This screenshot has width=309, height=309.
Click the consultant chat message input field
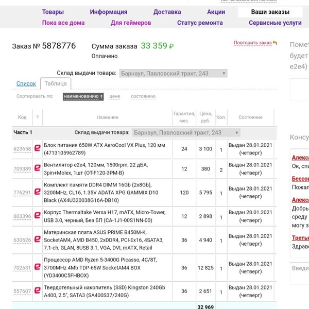[x=300, y=273]
